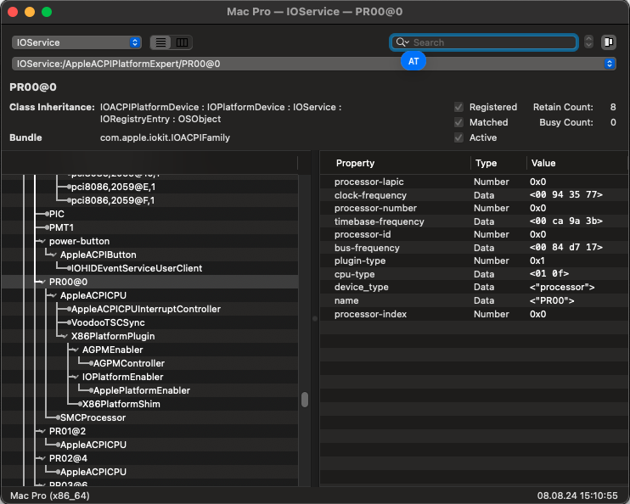Image resolution: width=630 pixels, height=504 pixels.
Task: Select pci8086,2059@F,1 in tree
Action: pyautogui.click(x=113, y=200)
